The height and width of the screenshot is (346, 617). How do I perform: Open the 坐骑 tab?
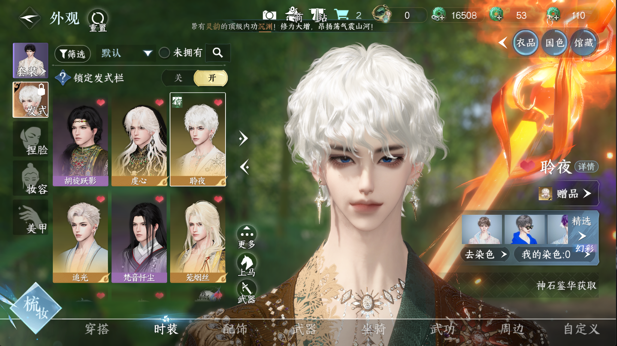pyautogui.click(x=373, y=329)
